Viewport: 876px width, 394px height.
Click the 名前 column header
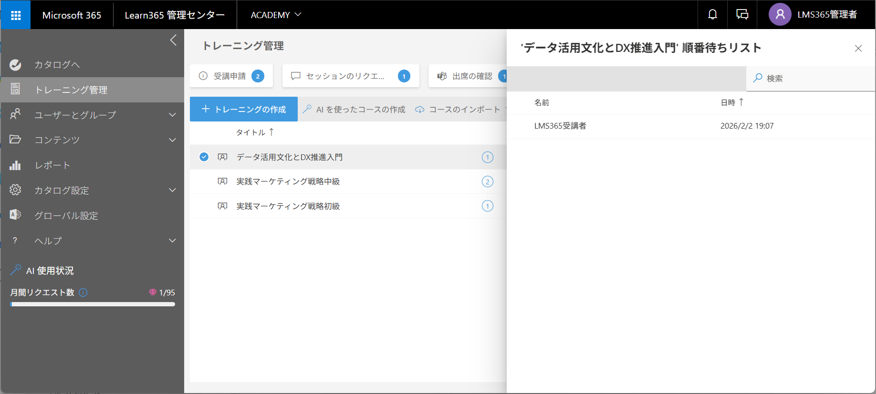click(x=542, y=102)
